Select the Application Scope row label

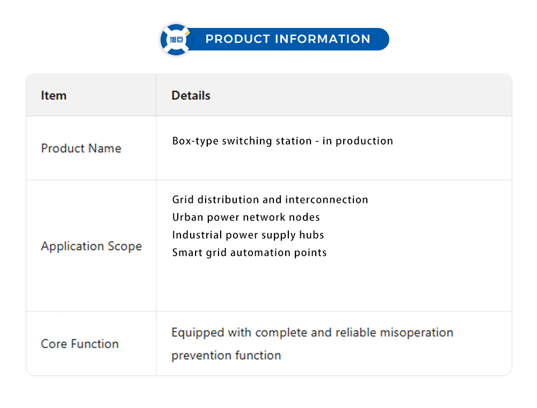(91, 246)
